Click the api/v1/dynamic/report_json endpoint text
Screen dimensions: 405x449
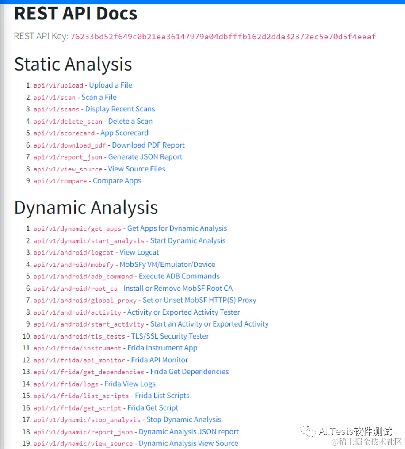click(x=84, y=431)
